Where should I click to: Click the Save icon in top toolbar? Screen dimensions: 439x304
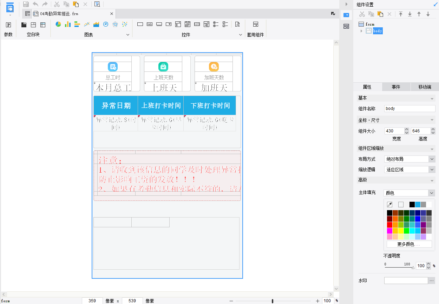[x=26, y=4]
